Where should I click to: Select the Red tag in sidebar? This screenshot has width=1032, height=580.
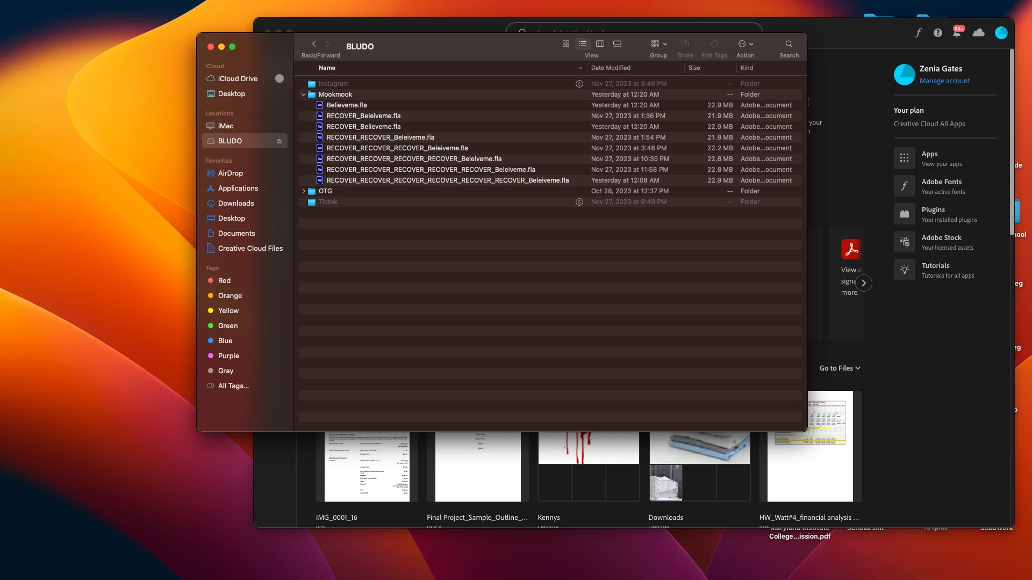coord(224,281)
